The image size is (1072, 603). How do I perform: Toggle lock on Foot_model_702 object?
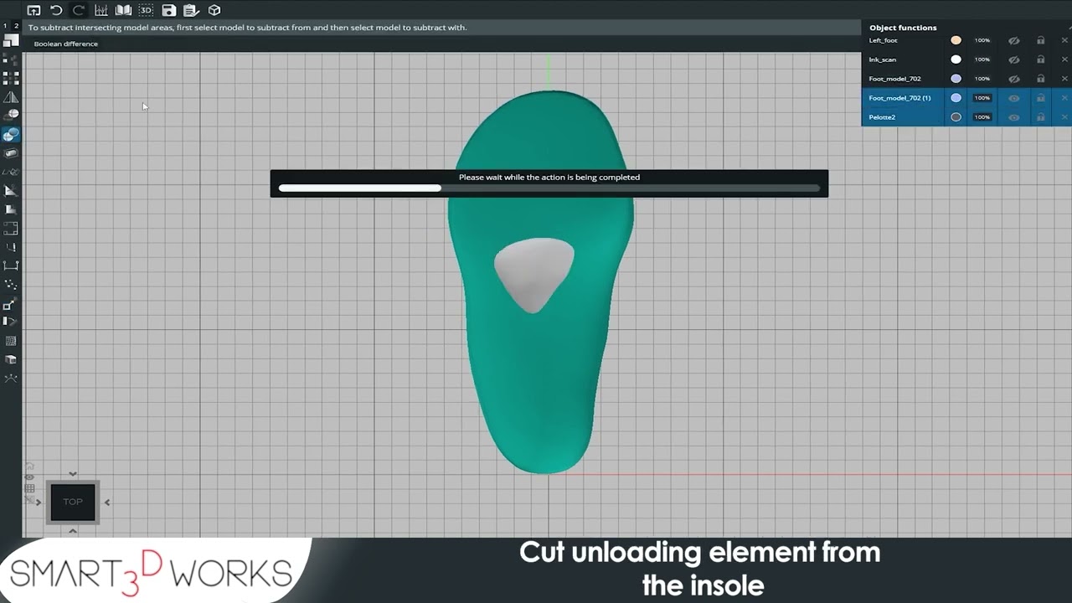1040,79
